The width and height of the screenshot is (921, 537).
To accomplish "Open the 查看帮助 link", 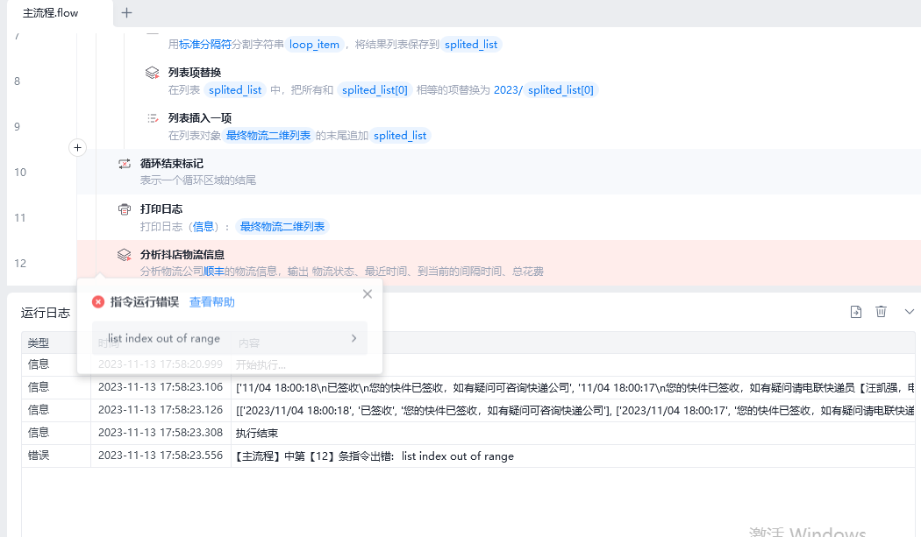I will tap(212, 302).
